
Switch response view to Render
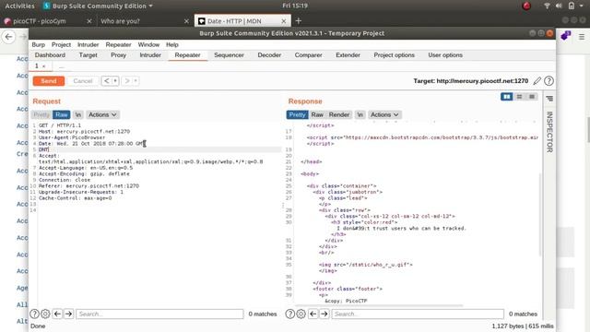point(339,114)
